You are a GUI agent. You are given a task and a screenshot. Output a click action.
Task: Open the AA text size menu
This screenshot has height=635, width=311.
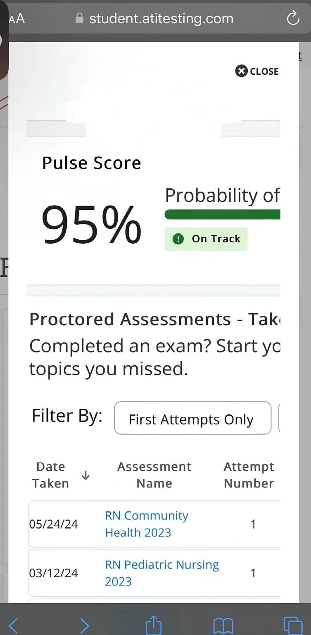(x=16, y=19)
